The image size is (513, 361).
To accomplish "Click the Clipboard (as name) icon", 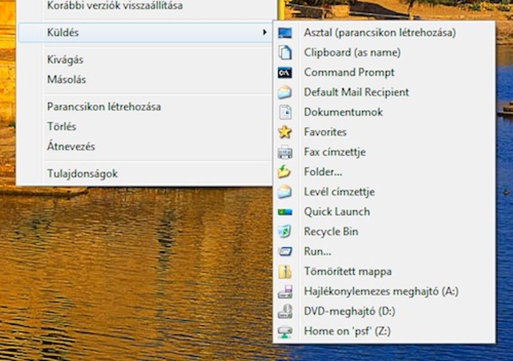I will pyautogui.click(x=284, y=53).
